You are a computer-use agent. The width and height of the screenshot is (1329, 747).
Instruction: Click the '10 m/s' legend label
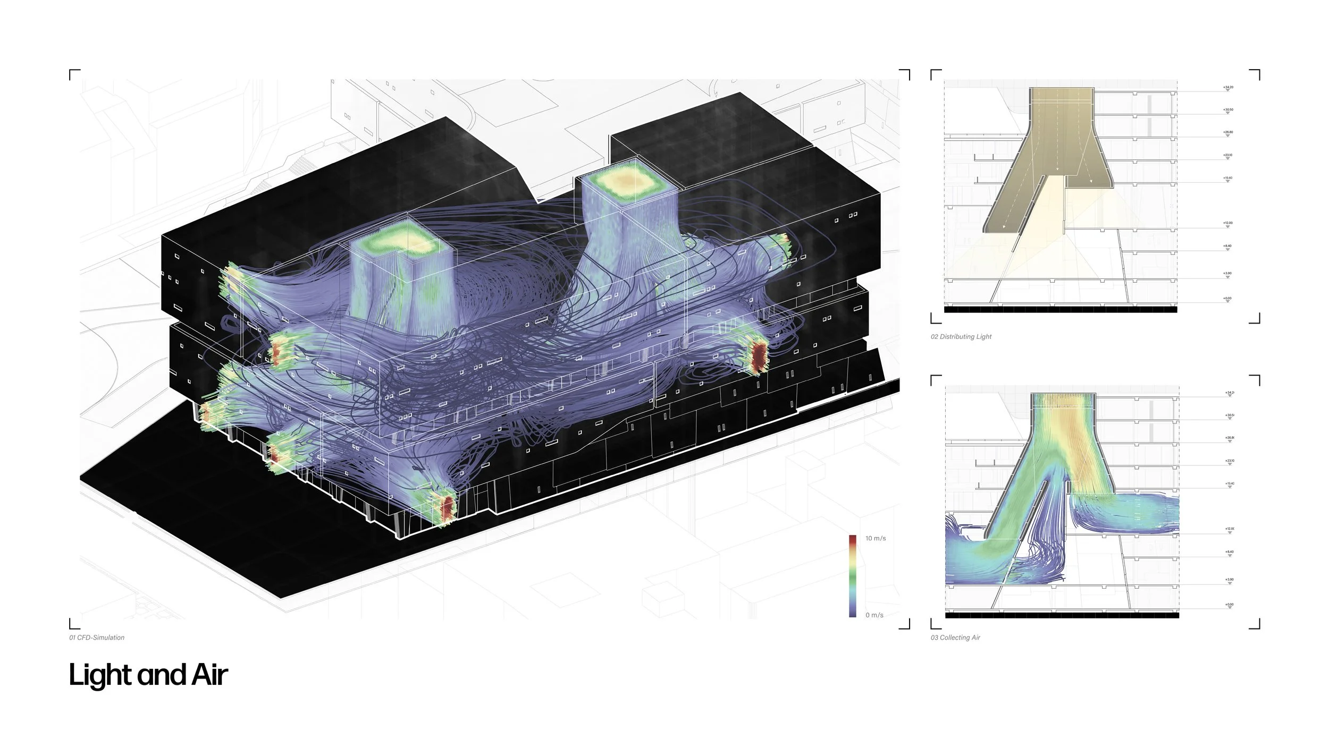point(876,538)
